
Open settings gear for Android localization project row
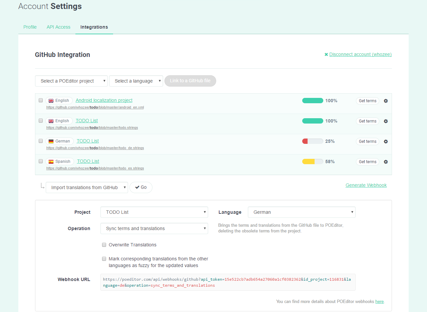tap(386, 101)
